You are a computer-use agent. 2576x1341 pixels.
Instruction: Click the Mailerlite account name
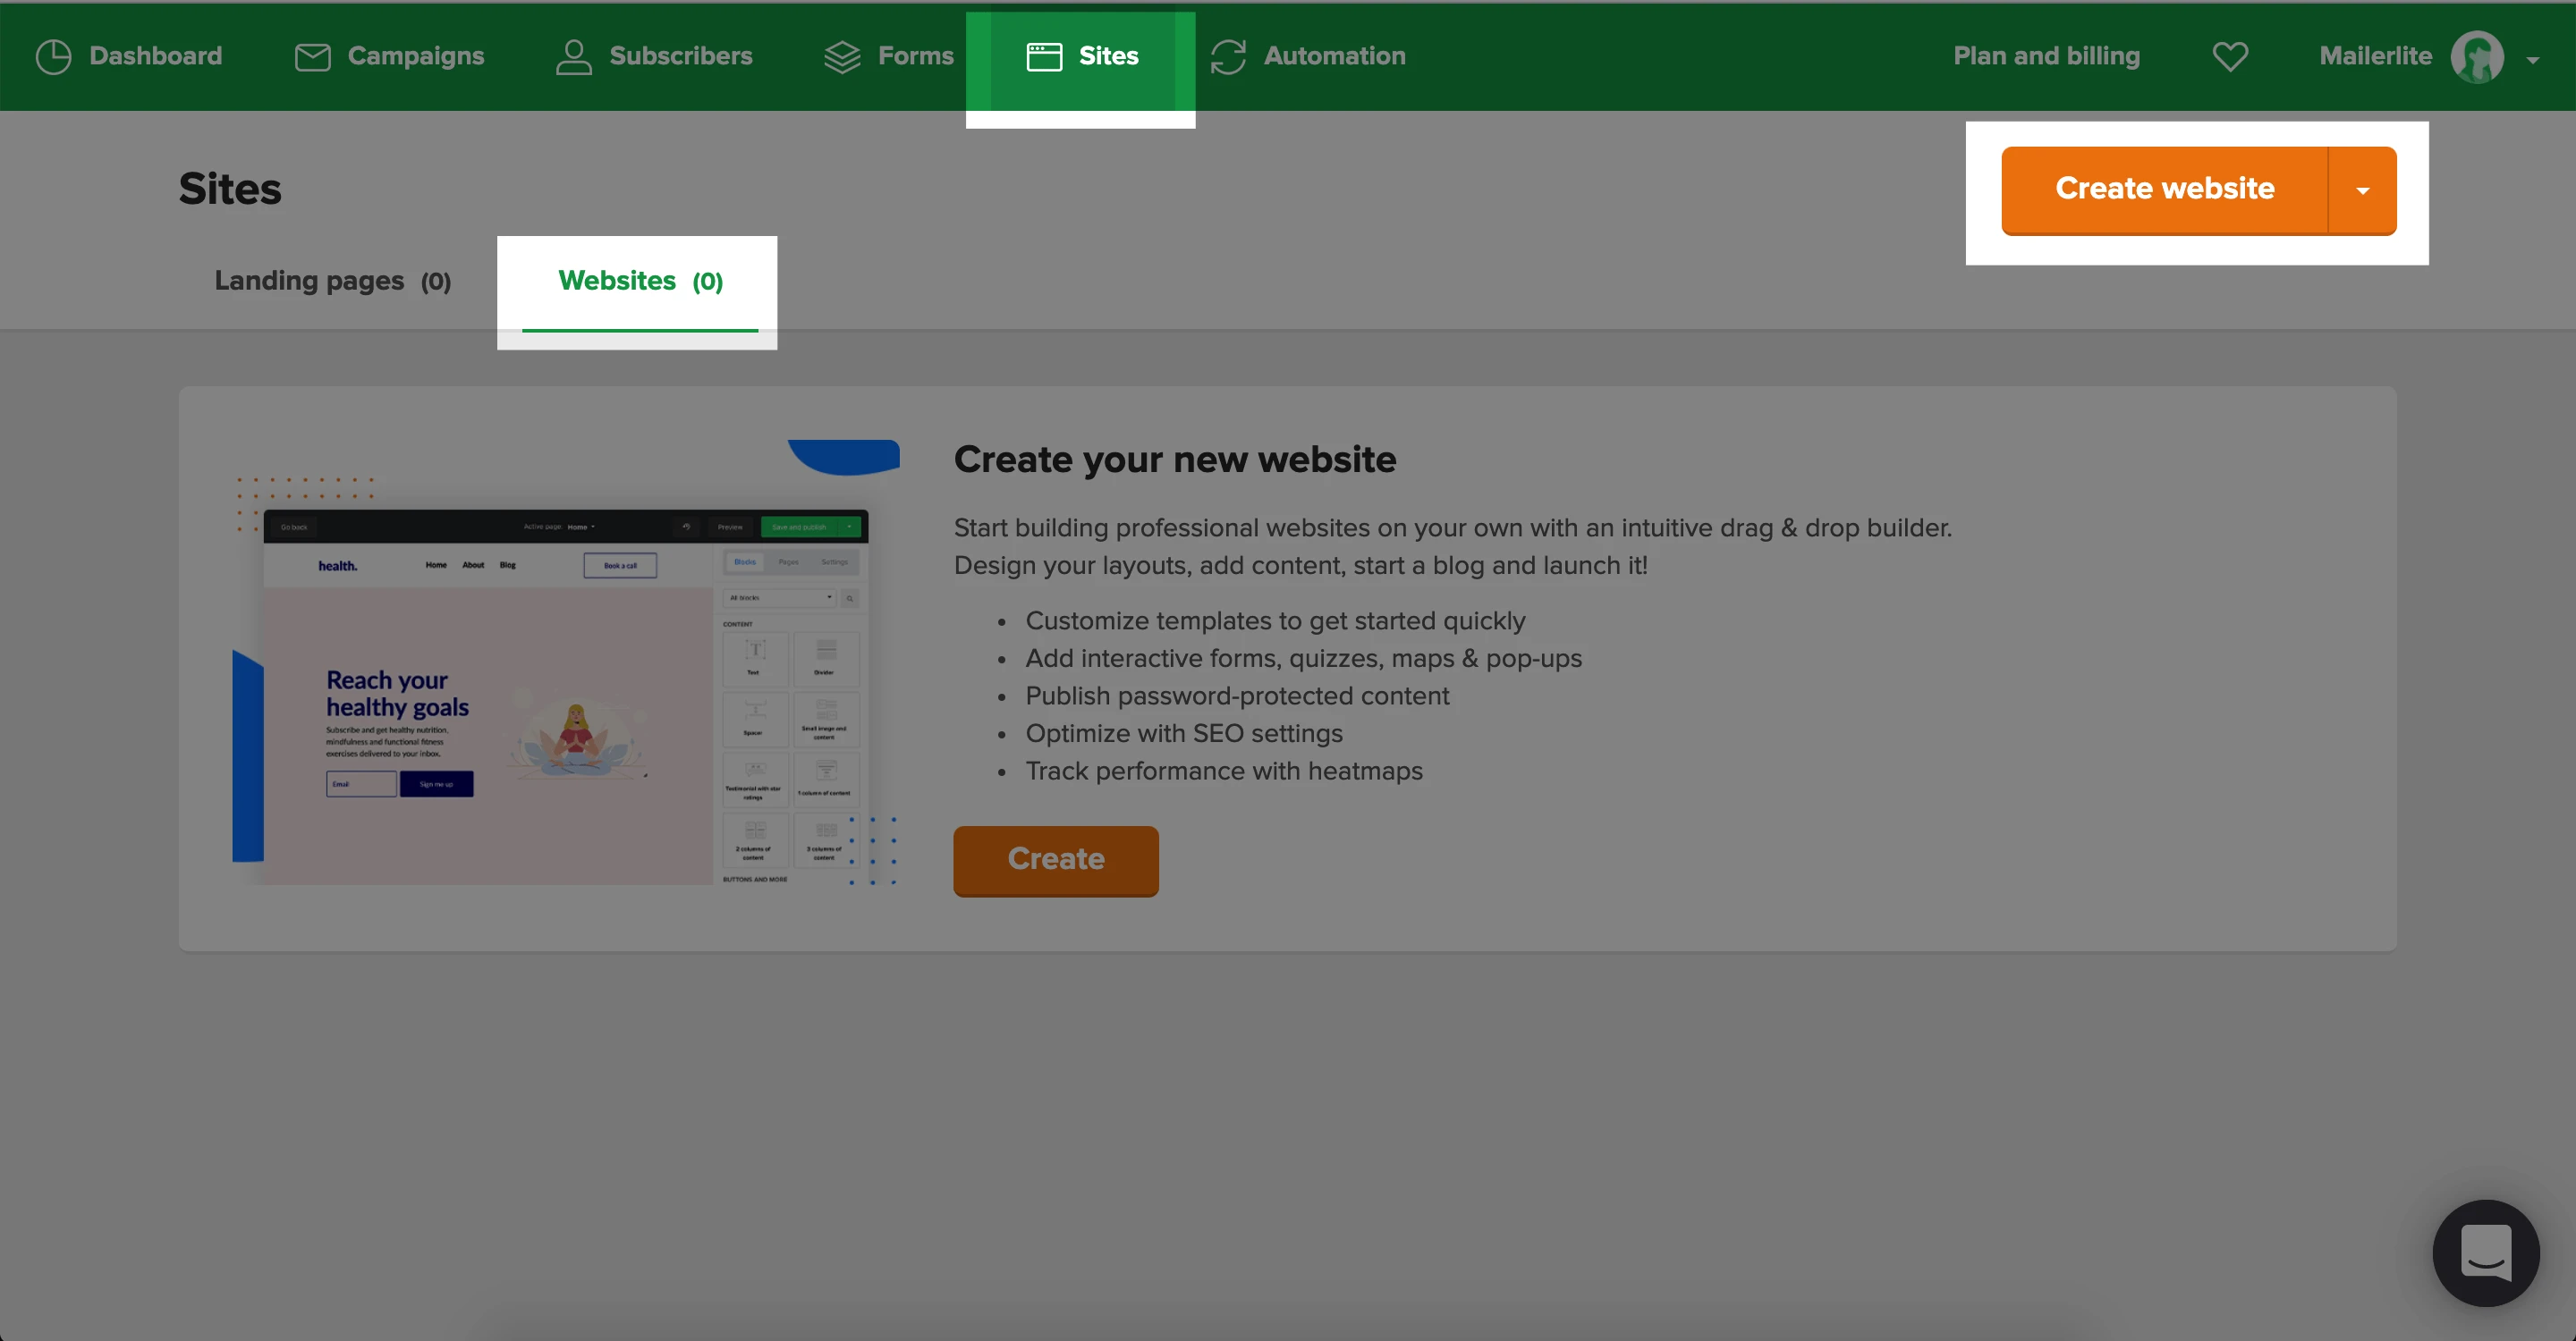[2375, 56]
